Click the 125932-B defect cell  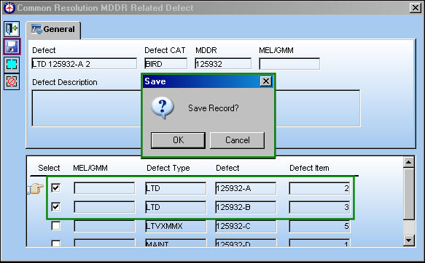coord(246,207)
